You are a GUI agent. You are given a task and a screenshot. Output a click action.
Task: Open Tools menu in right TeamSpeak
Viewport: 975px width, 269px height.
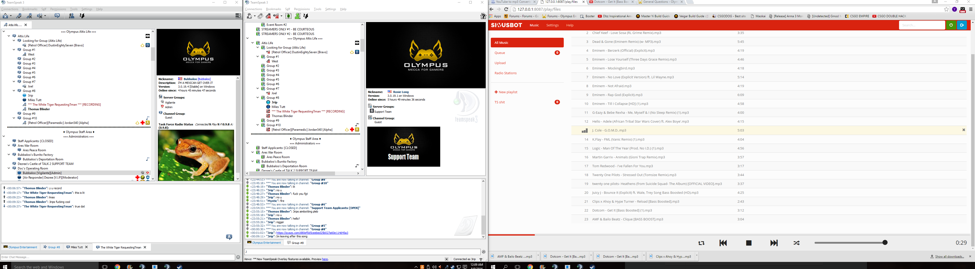click(x=317, y=9)
